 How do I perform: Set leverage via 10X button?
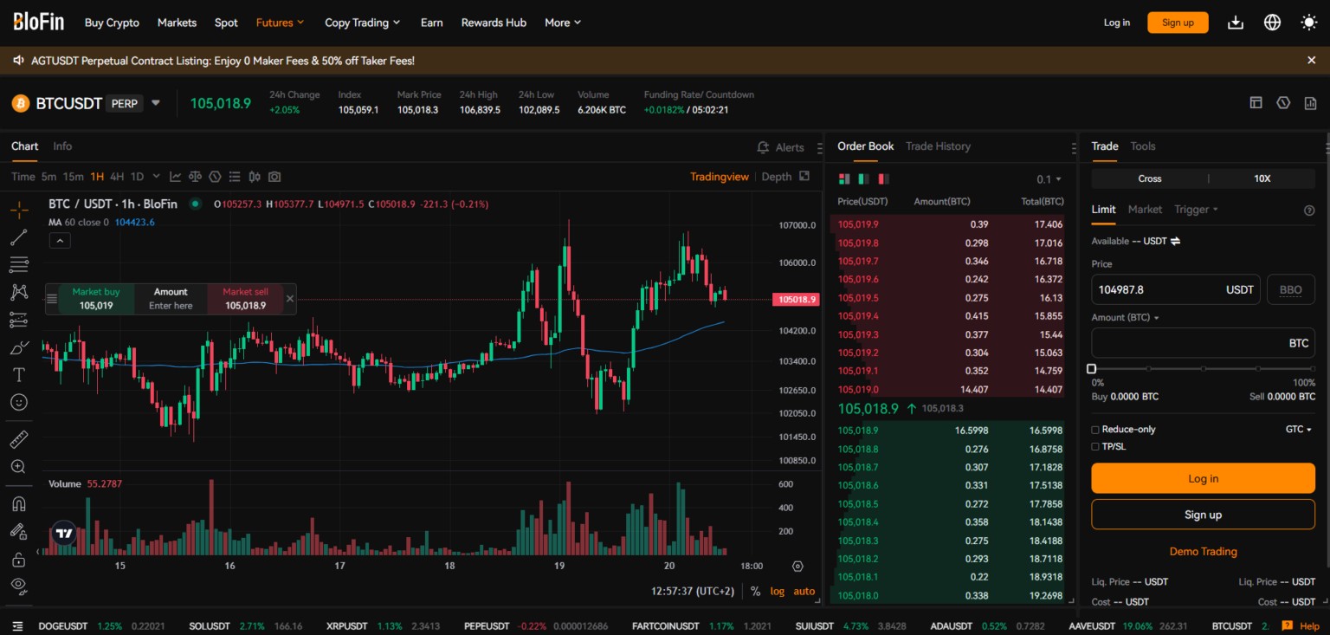[1262, 178]
